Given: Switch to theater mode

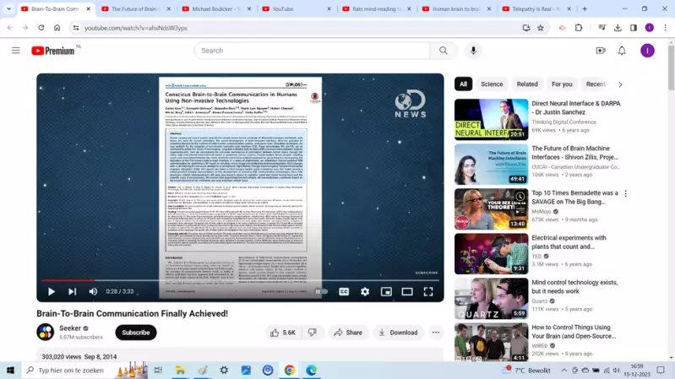Looking at the screenshot, I should click(407, 292).
